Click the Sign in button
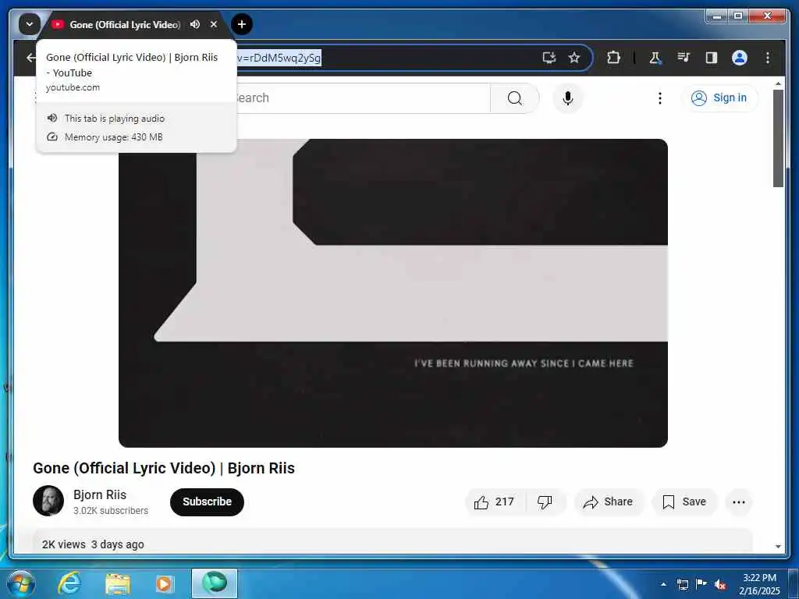 [x=719, y=97]
